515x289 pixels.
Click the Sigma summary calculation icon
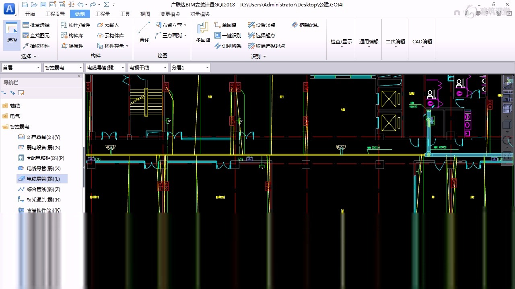point(106,4)
